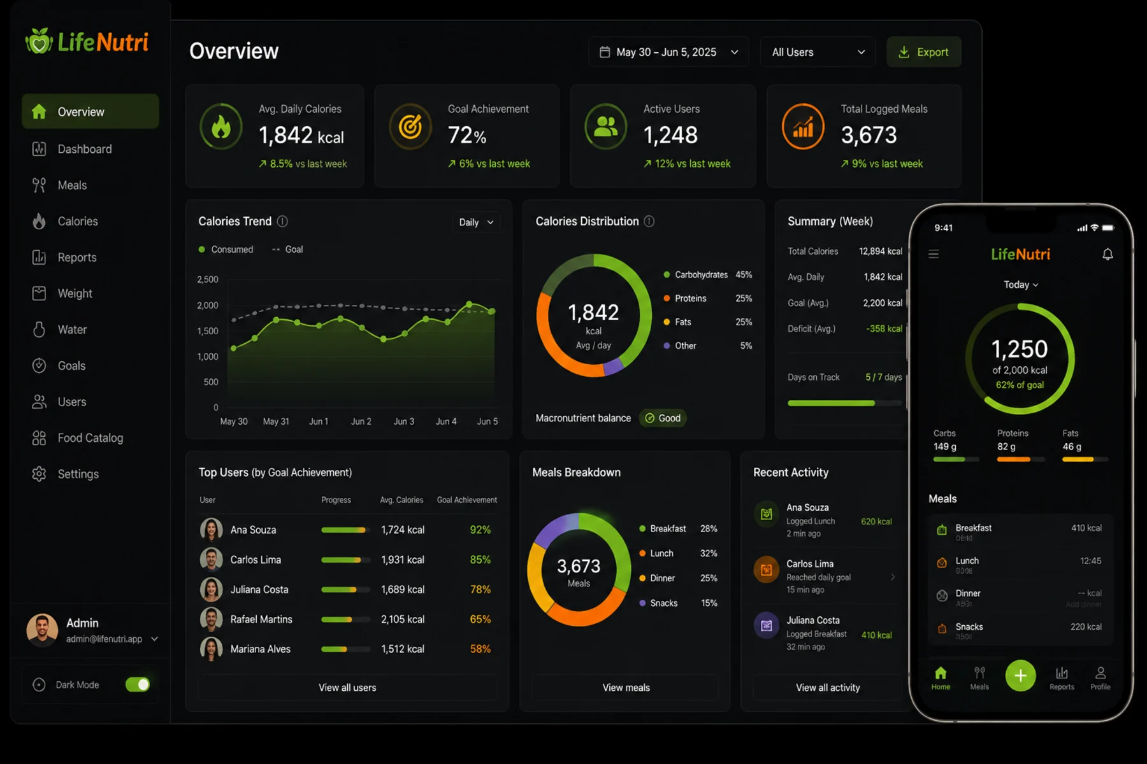Expand the Today selector on phone

[x=1021, y=285]
